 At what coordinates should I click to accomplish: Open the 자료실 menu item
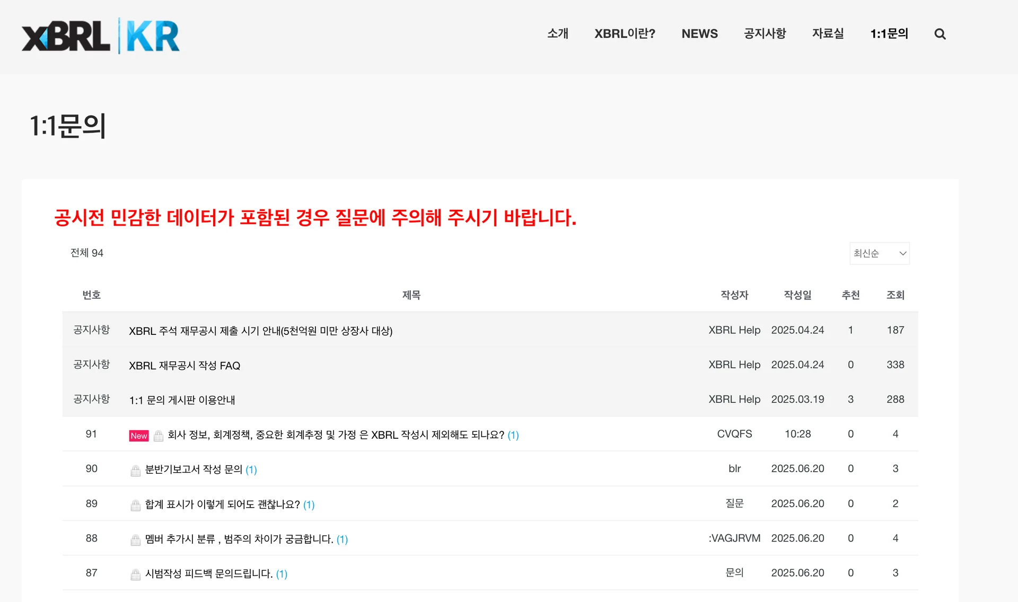point(828,34)
